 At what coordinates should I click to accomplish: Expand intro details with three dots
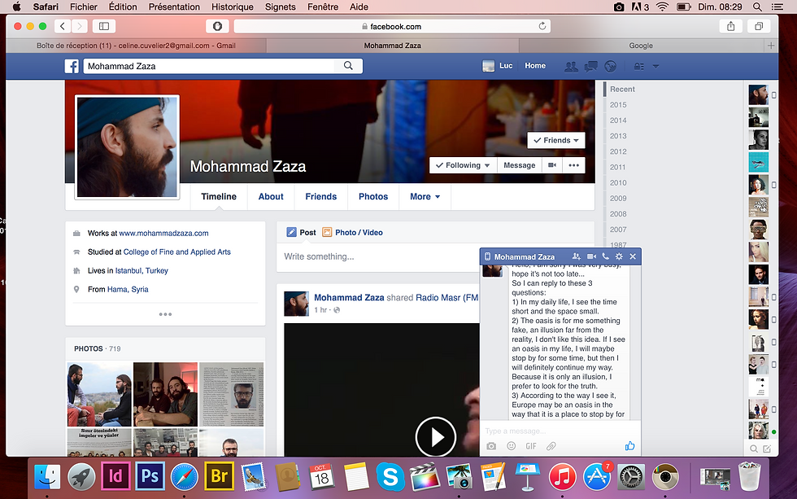(x=165, y=314)
